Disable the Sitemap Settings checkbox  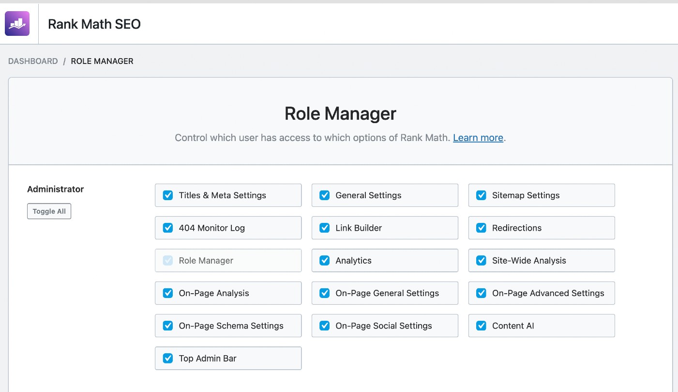point(481,195)
